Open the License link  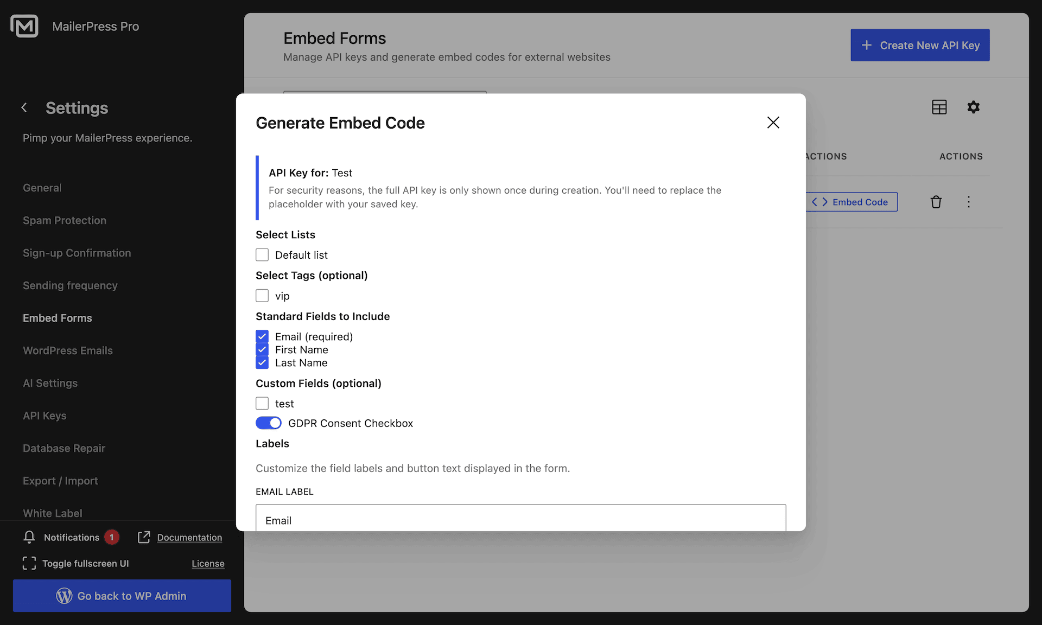(208, 563)
